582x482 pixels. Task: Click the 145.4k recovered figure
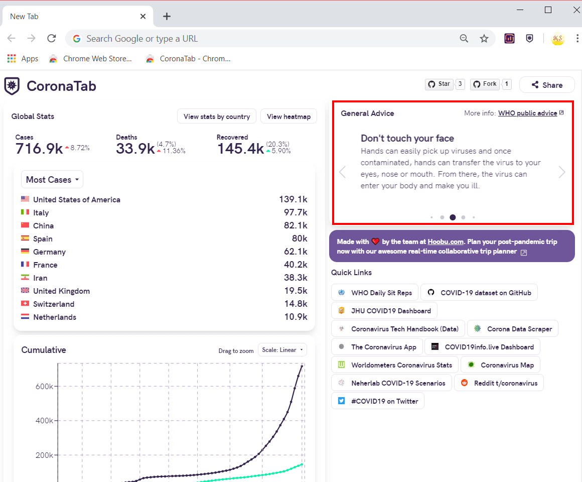point(240,149)
